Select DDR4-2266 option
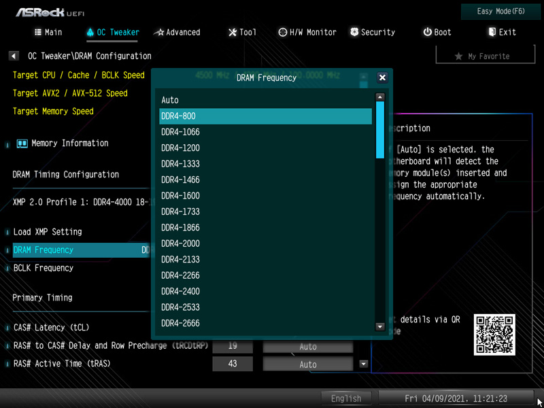 point(265,275)
